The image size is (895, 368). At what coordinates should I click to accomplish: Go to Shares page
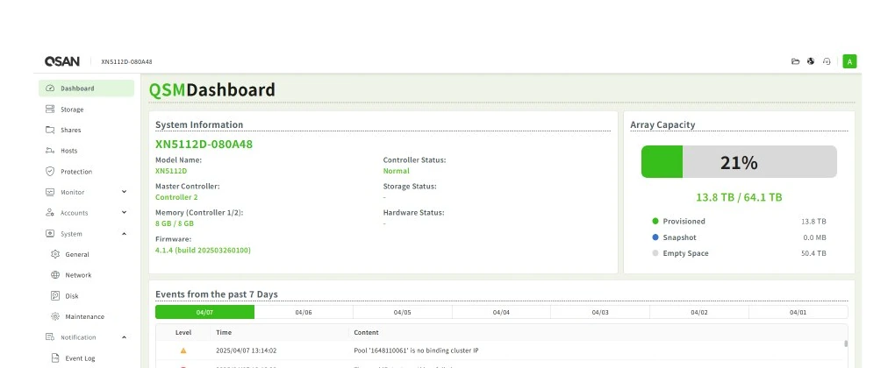pos(86,130)
